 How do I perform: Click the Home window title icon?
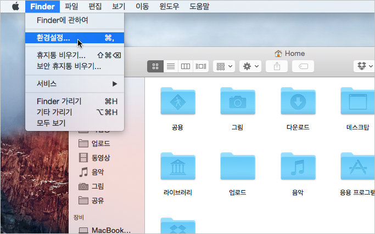click(278, 54)
